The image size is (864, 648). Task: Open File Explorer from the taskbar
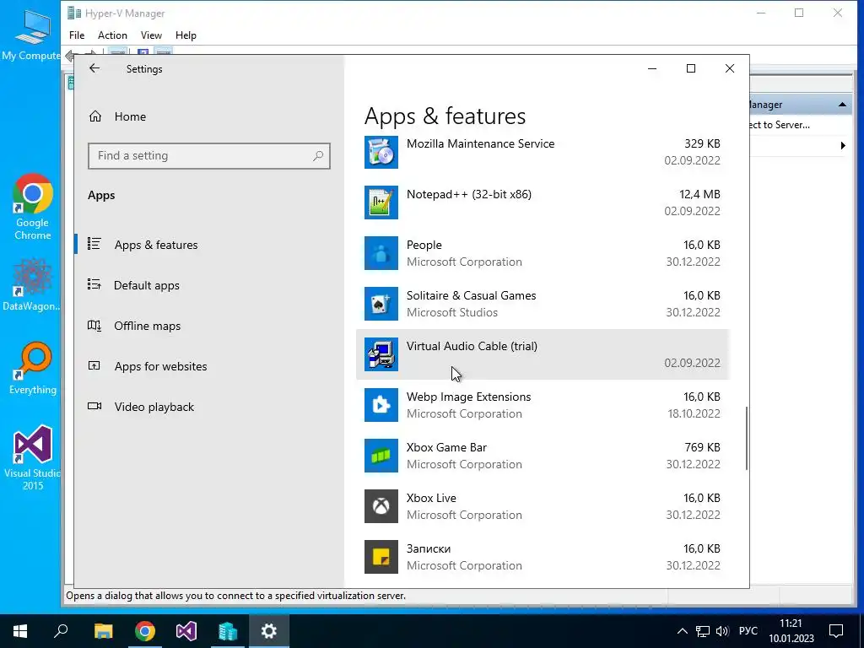coord(103,631)
